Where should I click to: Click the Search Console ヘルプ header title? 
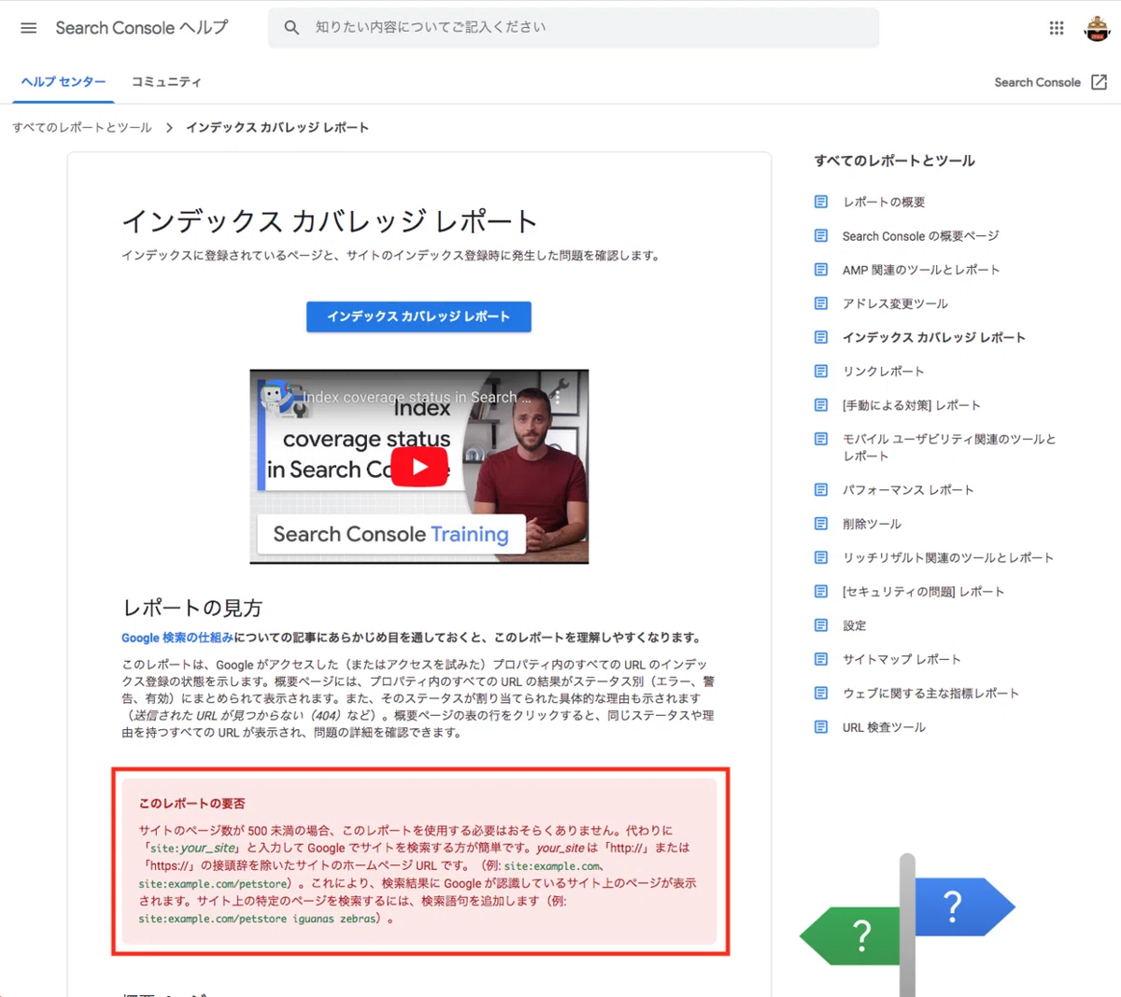coord(142,28)
